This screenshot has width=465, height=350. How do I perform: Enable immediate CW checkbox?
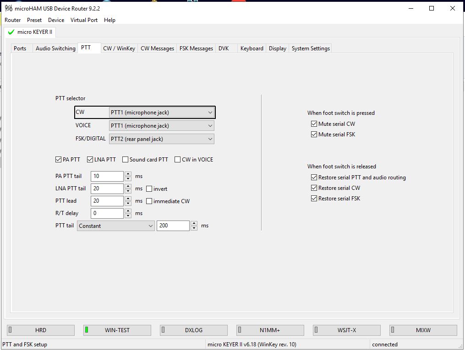[x=149, y=201]
